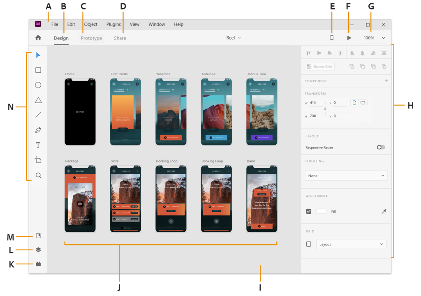Screen dimensions: 421x296
Task: Switch to the Prototype tab
Action: [91, 38]
